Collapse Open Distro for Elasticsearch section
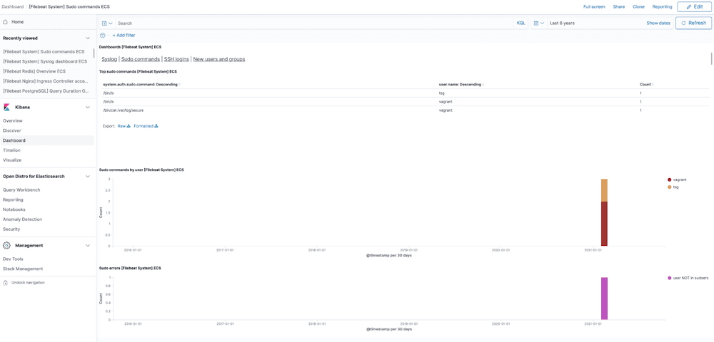Image resolution: width=714 pixels, height=342 pixels. tap(88, 176)
